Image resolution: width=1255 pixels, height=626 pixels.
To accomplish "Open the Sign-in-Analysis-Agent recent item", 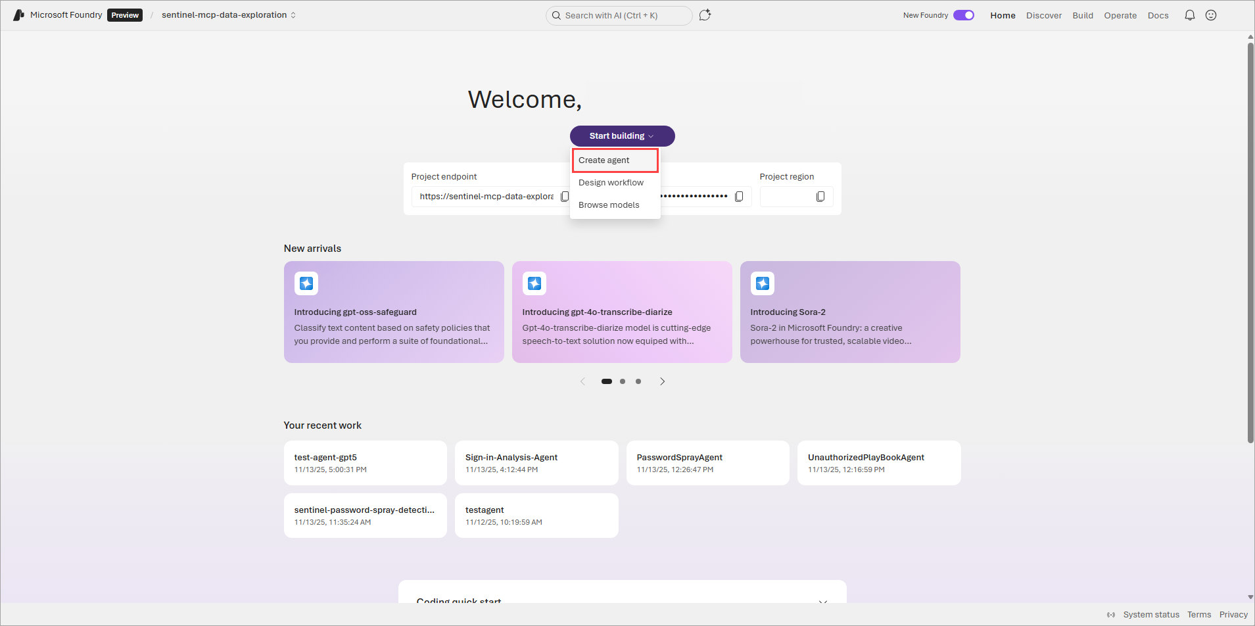I will [x=536, y=463].
